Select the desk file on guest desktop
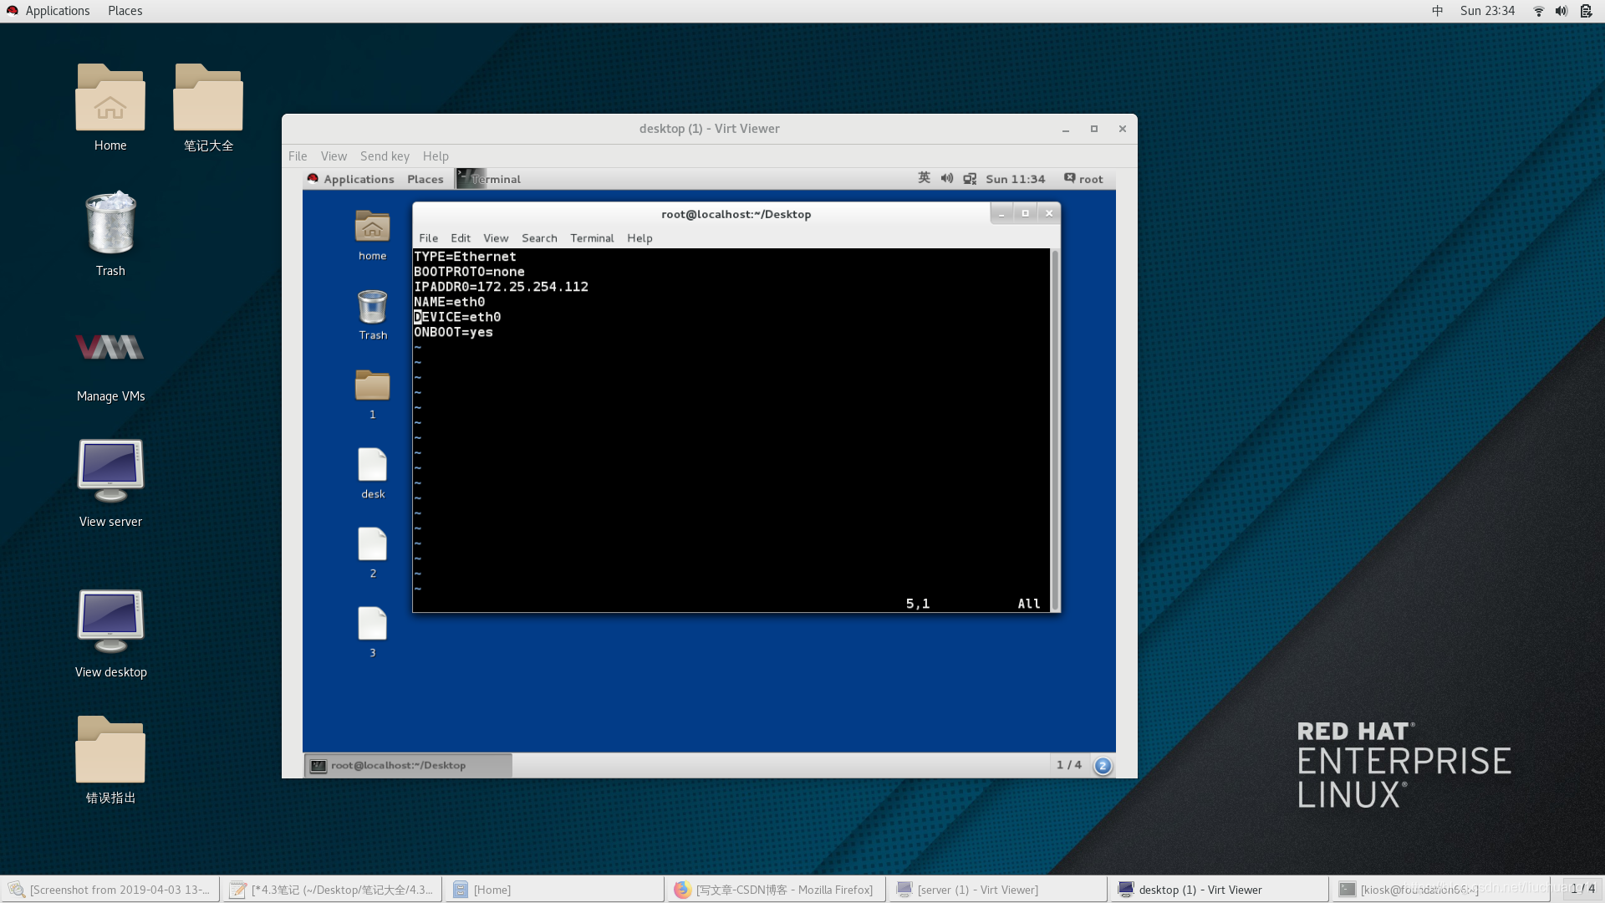The image size is (1605, 903). (373, 465)
